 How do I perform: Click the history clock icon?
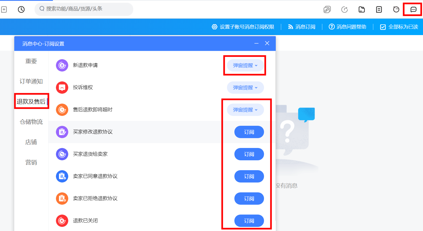click(x=21, y=10)
